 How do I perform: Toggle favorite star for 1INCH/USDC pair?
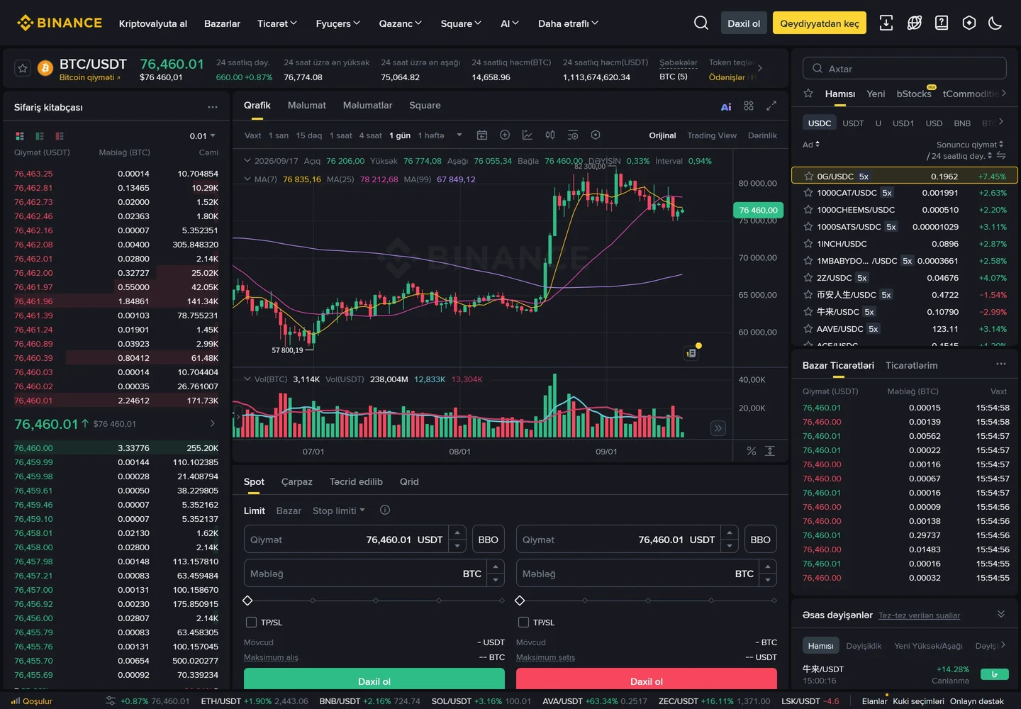pos(808,243)
